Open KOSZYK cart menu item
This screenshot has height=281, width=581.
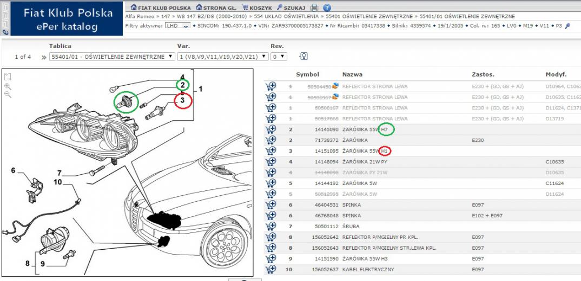point(256,8)
